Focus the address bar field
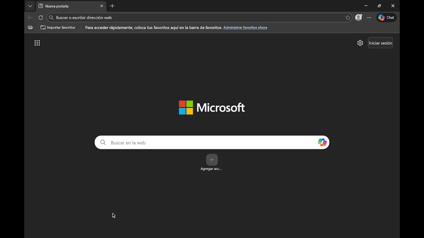 point(199,18)
